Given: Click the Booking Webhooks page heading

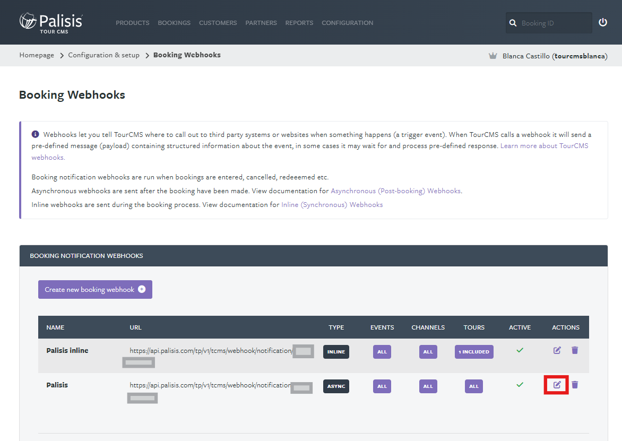Looking at the screenshot, I should (x=72, y=95).
